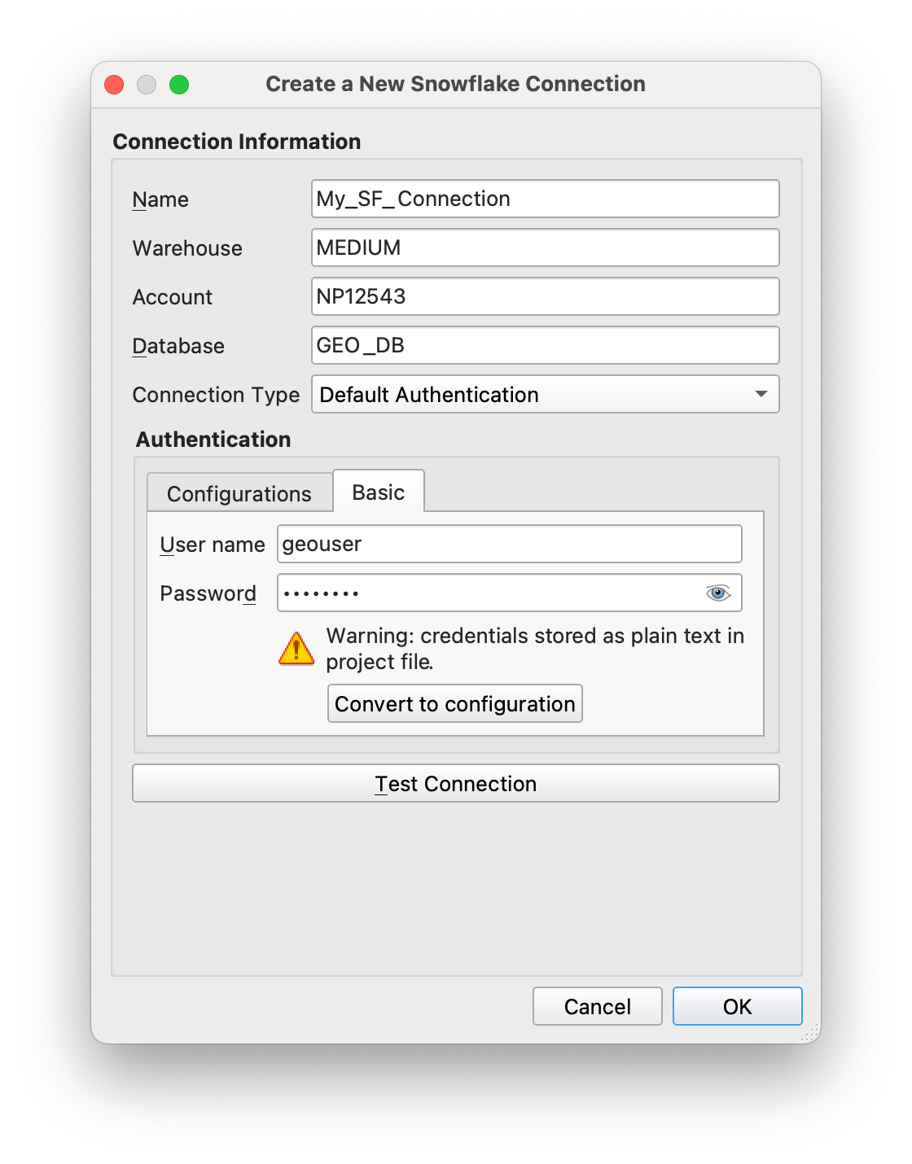This screenshot has width=912, height=1164.
Task: Click the plain text credentials warning message
Action: coord(535,649)
